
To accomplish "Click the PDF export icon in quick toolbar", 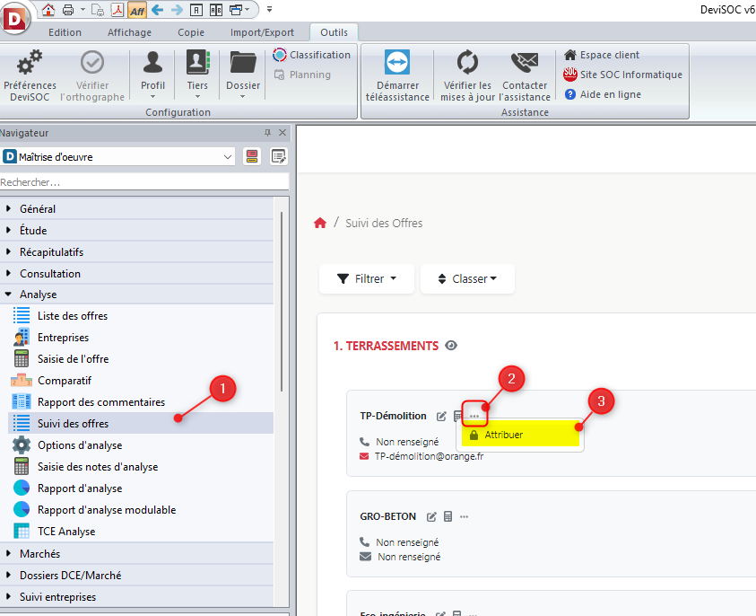I will click(x=116, y=10).
